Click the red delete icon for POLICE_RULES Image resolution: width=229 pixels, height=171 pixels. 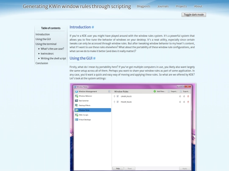[188, 102]
